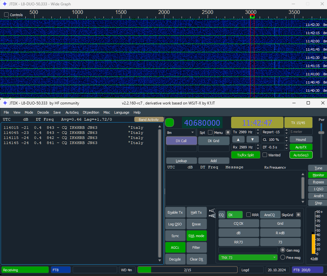The height and width of the screenshot is (276, 327).
Task: Click the Log QSO button
Action: click(175, 224)
